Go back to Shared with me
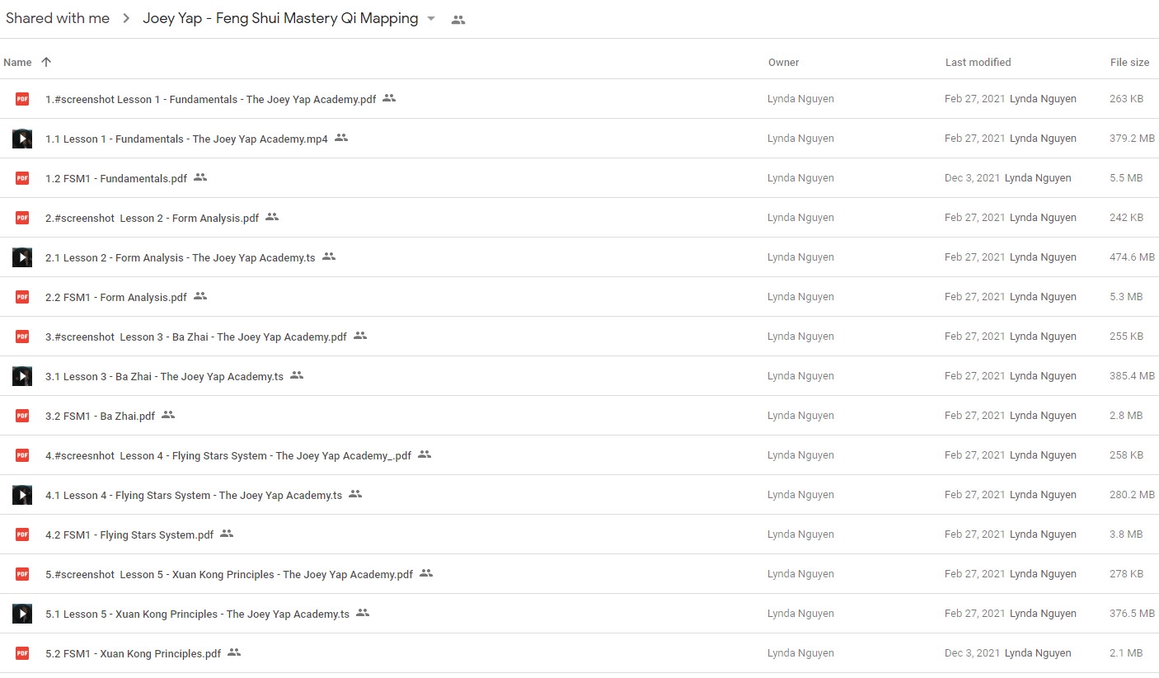The width and height of the screenshot is (1159, 678). point(58,18)
